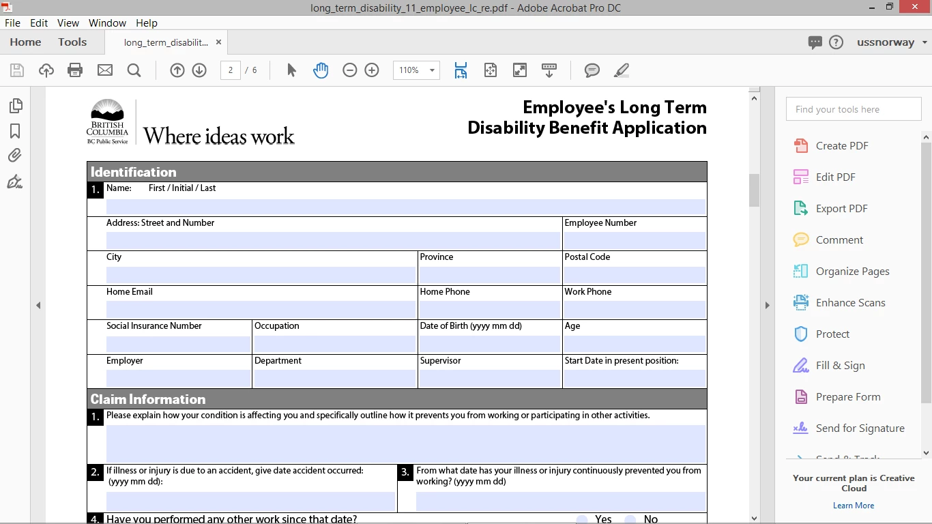
Task: Collapse the right tools pane arrow
Action: click(x=767, y=305)
